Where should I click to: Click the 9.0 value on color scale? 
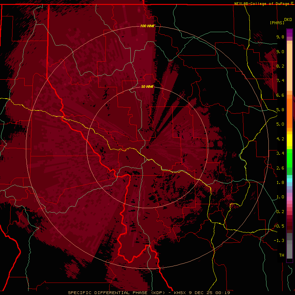pos(280,51)
